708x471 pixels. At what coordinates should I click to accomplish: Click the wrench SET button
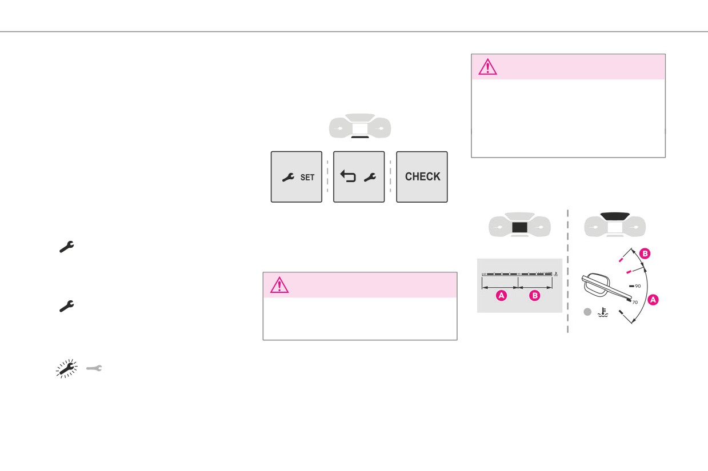pyautogui.click(x=296, y=176)
